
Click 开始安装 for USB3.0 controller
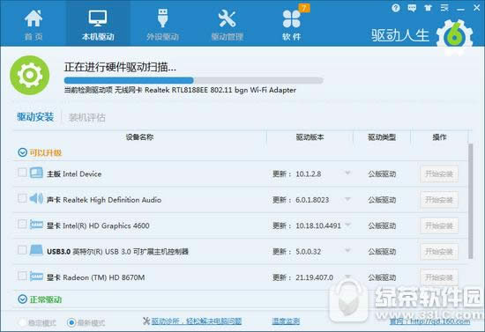[x=439, y=252]
